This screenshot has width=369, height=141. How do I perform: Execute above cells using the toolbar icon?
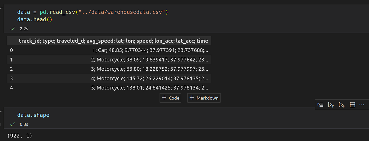pyautogui.click(x=331, y=105)
